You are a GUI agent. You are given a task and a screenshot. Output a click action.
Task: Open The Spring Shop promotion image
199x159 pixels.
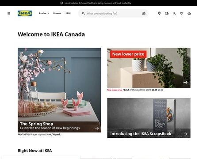(59, 90)
